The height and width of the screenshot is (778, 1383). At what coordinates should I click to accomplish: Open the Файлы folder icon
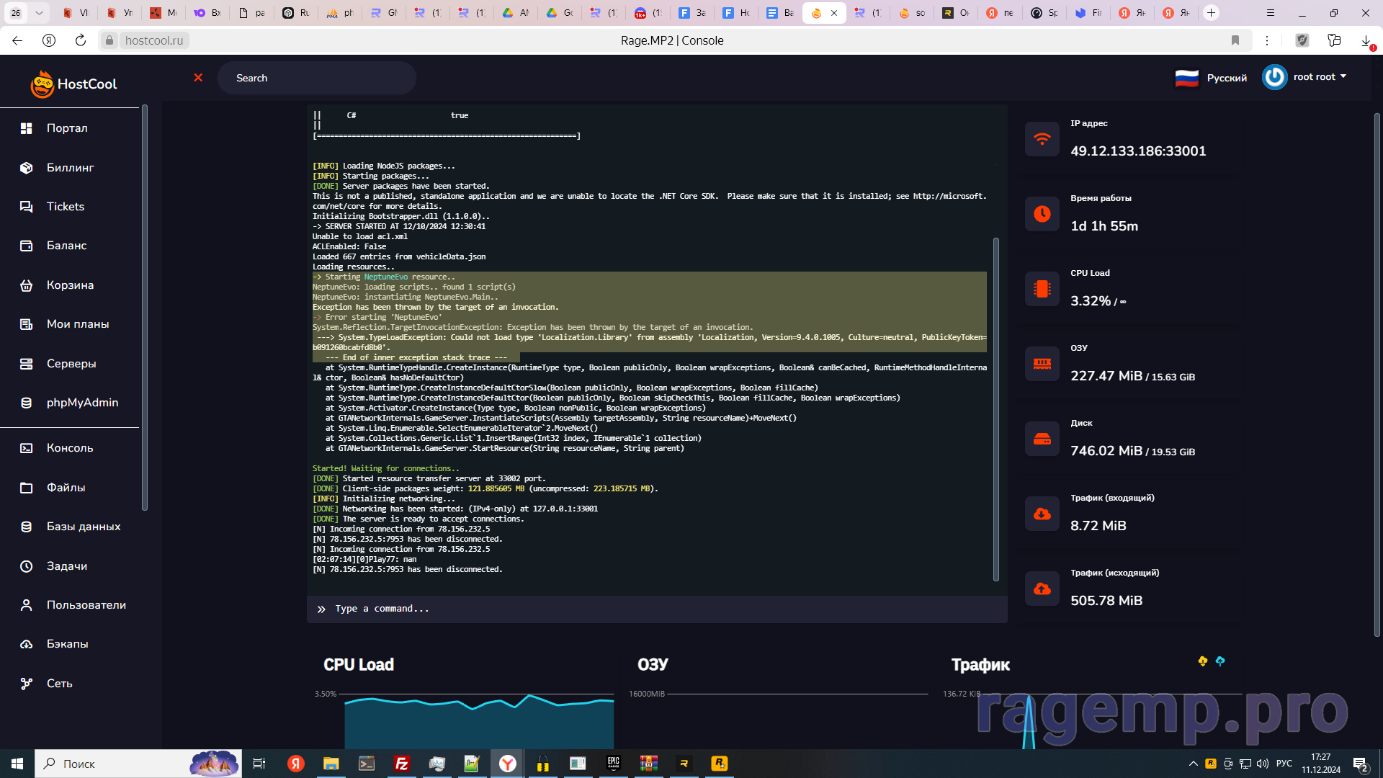point(27,488)
